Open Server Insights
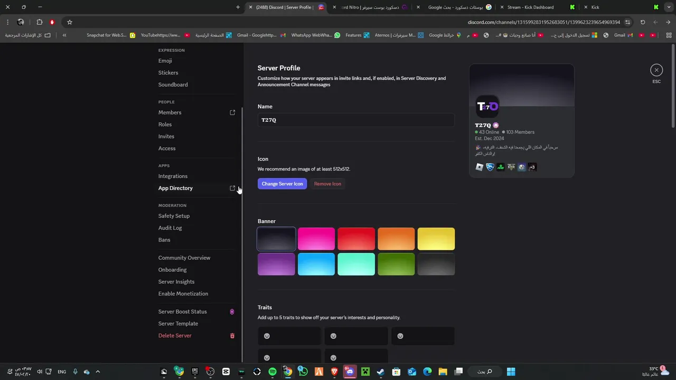This screenshot has width=676, height=380. click(x=176, y=282)
